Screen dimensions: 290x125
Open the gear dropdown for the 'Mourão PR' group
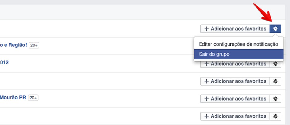pyautogui.click(x=275, y=99)
